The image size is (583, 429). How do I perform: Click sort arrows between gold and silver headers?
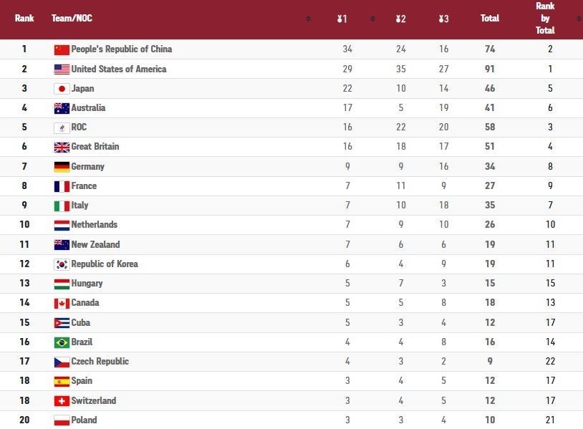pos(372,19)
